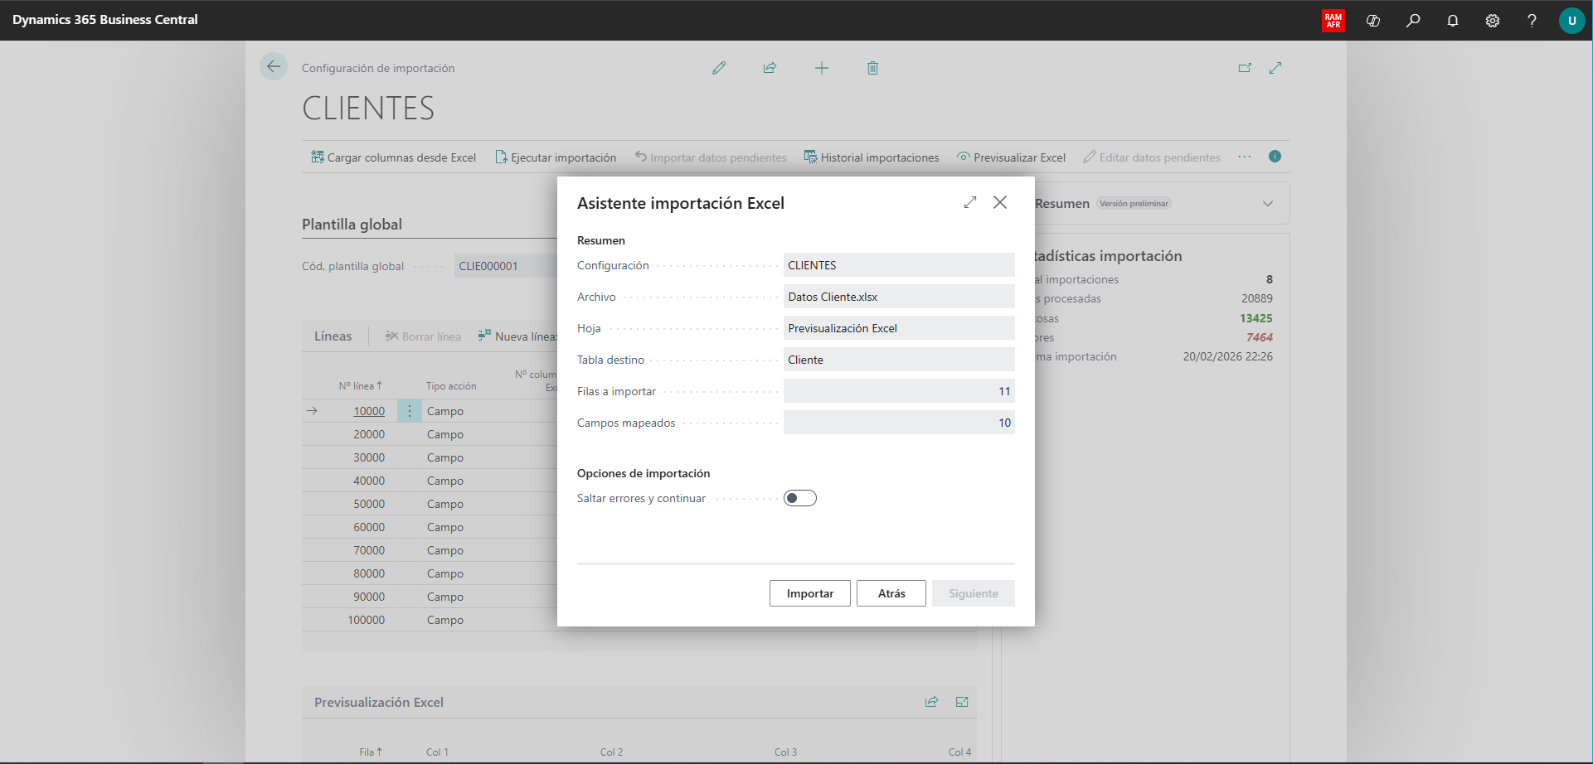Open the settings gear menu
The height and width of the screenshot is (764, 1593).
[x=1493, y=21]
